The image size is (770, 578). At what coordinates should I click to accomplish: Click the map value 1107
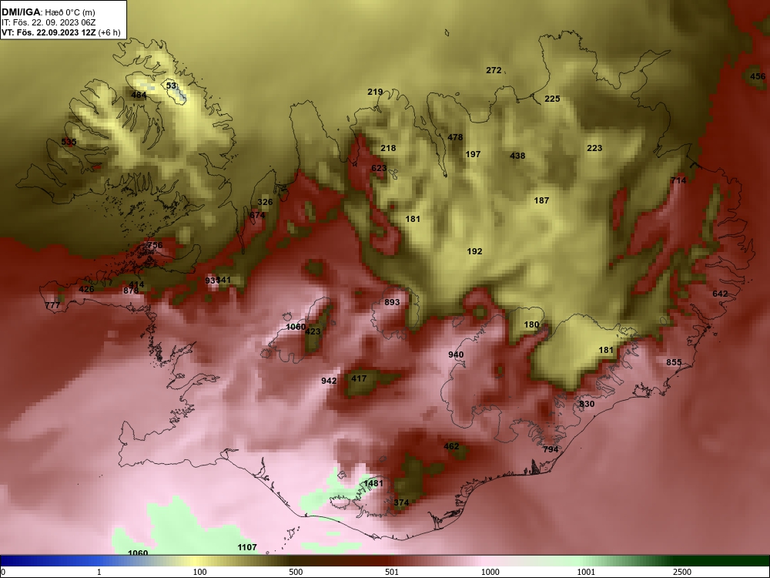[247, 547]
